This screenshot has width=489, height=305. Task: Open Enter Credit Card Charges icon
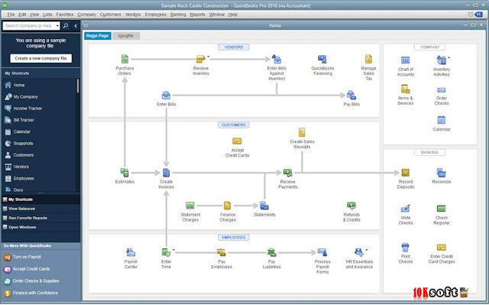click(x=442, y=248)
